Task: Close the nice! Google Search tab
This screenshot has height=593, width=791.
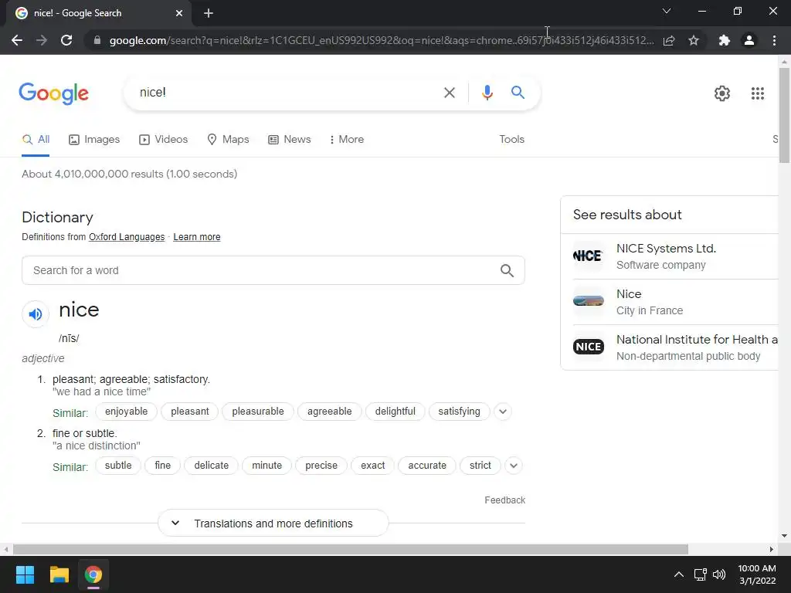Action: click(x=179, y=13)
